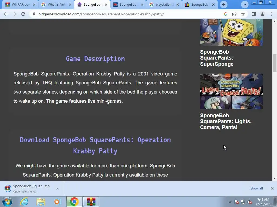Switch to the fourth SpongeBob tab
The width and height of the screenshot is (277, 207).
click(128, 5)
